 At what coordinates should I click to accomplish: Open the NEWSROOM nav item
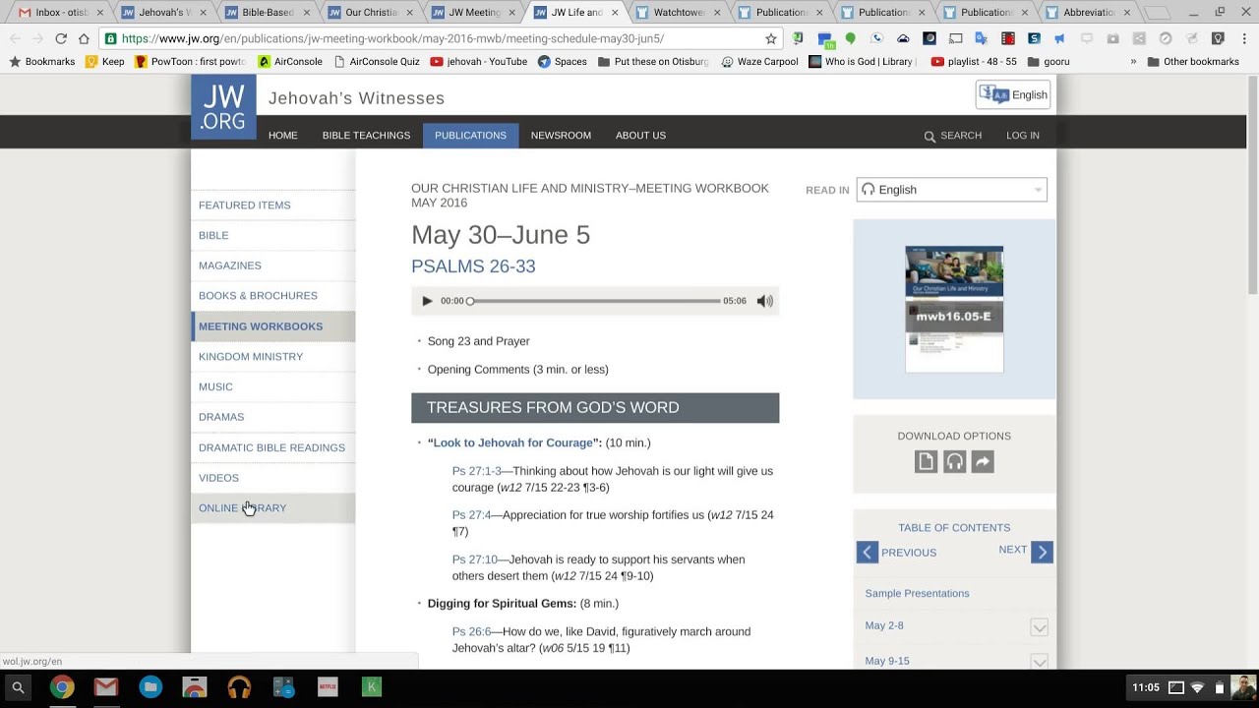point(561,136)
